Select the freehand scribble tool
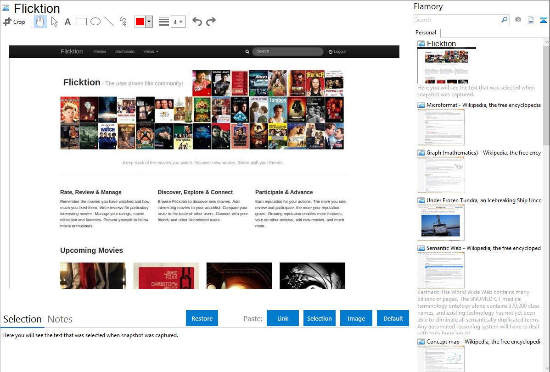 pos(123,22)
